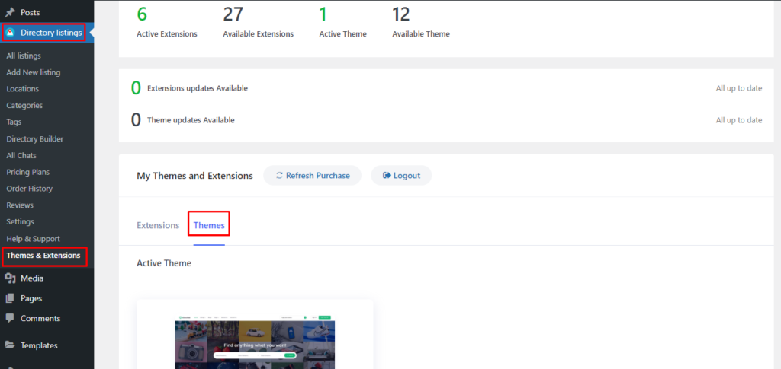Open Help & Support page
Image resolution: width=781 pixels, height=369 pixels.
tap(33, 239)
